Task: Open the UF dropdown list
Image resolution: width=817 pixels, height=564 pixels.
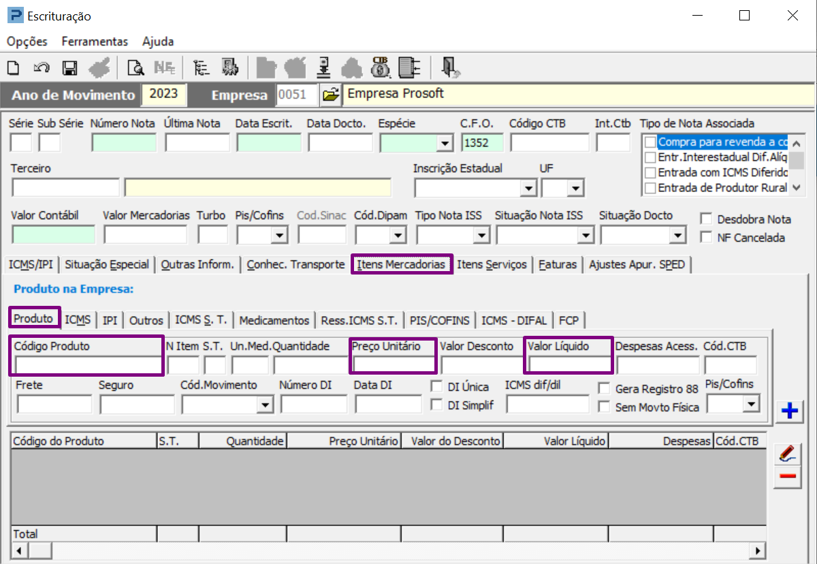Action: coord(576,188)
